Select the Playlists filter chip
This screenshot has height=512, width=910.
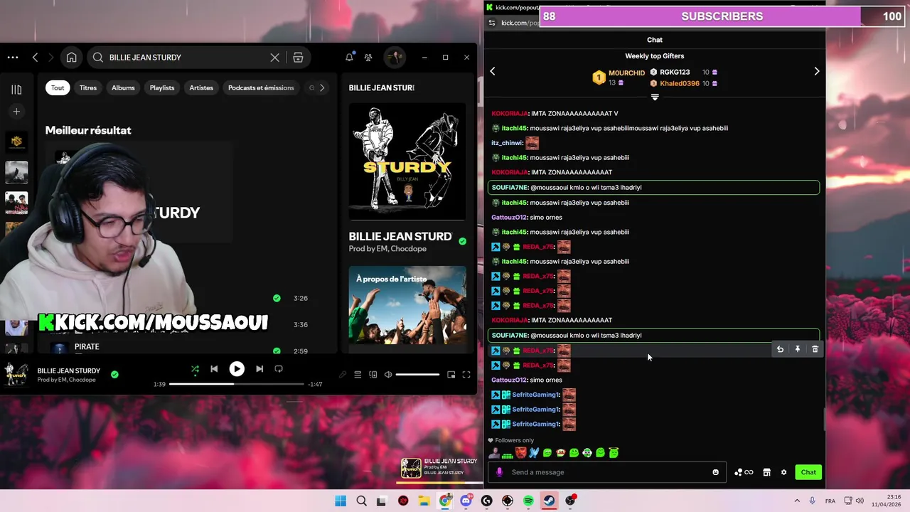click(162, 87)
